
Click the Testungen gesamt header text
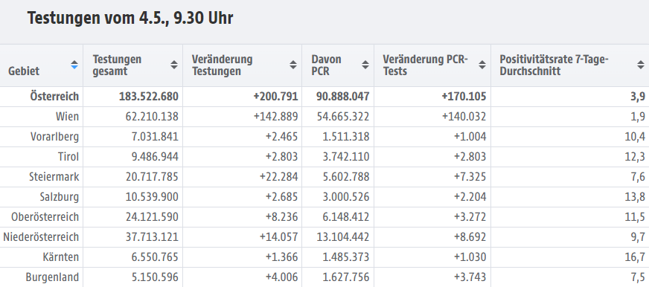click(x=117, y=65)
